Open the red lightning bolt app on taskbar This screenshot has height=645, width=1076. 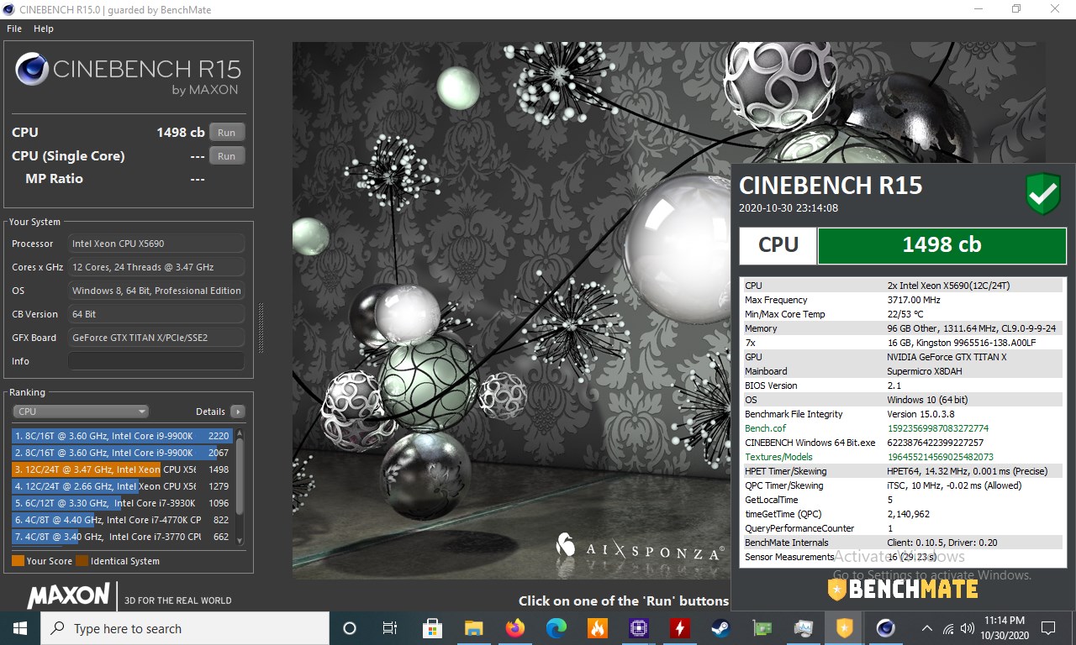(680, 628)
